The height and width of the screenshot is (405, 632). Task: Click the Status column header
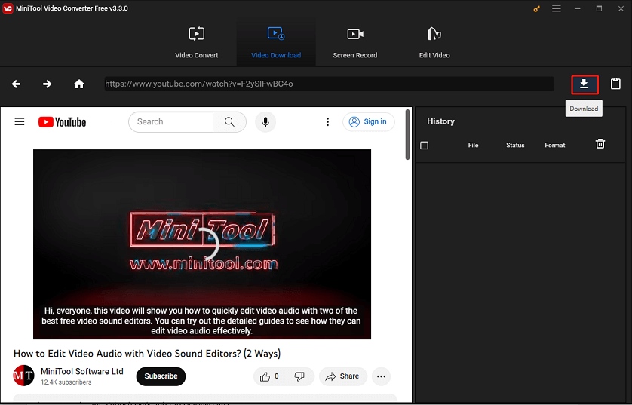click(x=515, y=145)
